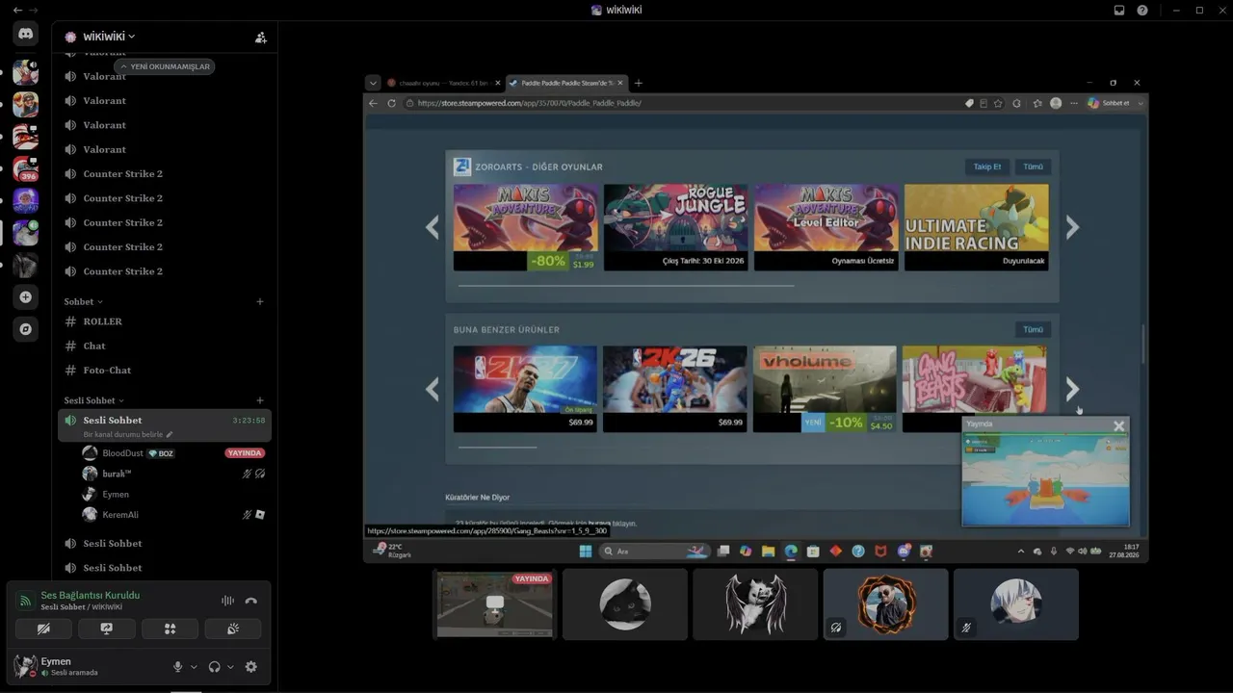Toggle screen sharing in voice panel

coord(107,629)
